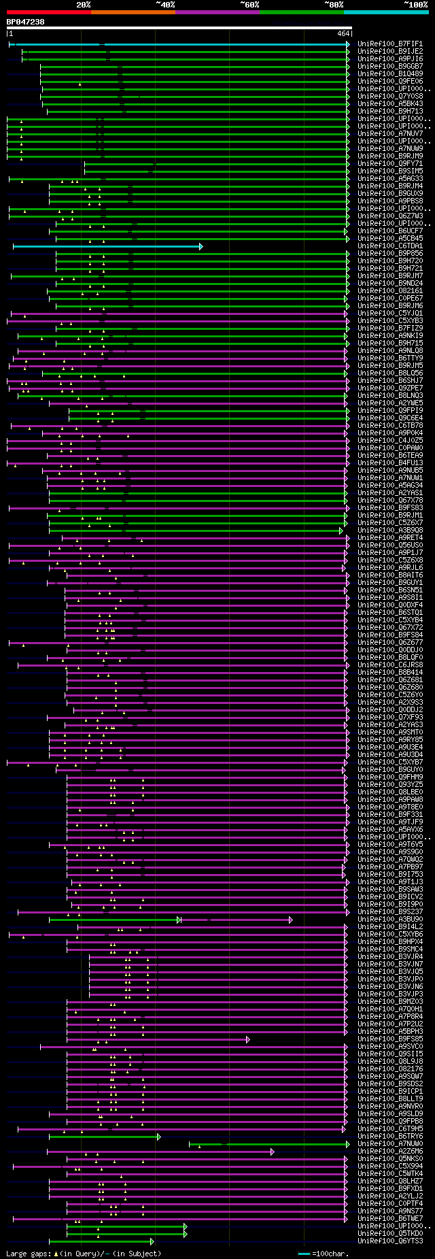Open UniRef100_Q6YTS3 hit
This screenshot has height=1259, width=435.
[x=390, y=1241]
